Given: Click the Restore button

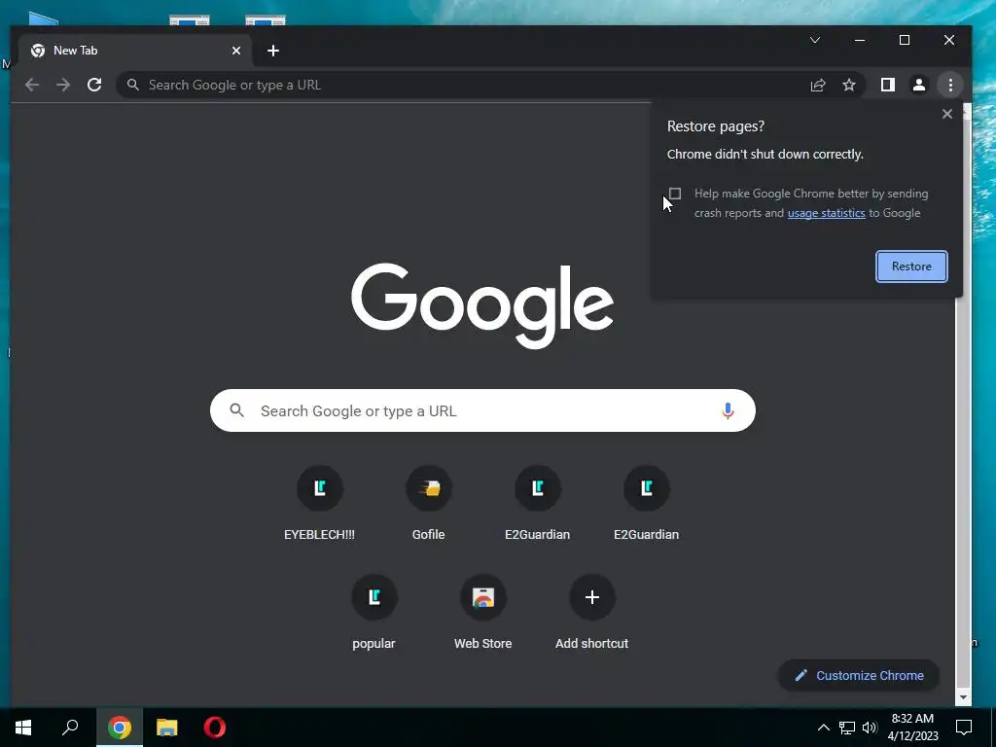Looking at the screenshot, I should (x=911, y=267).
